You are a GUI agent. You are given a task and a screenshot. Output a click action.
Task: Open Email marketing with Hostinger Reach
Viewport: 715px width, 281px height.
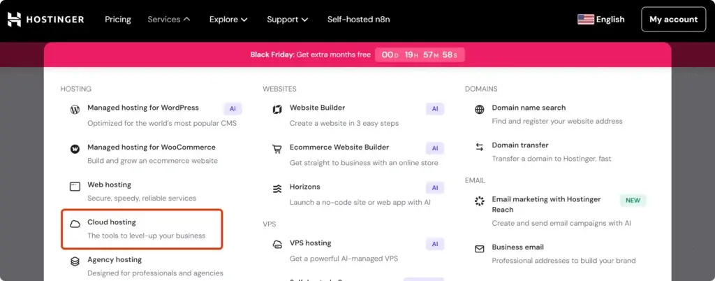point(545,204)
